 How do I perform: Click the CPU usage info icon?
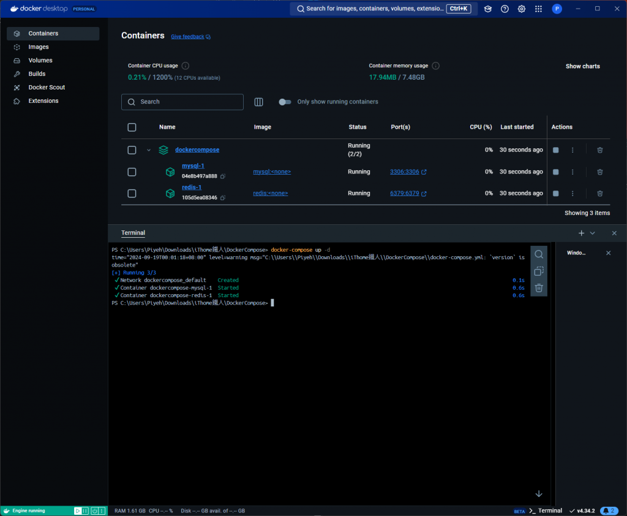tap(185, 66)
